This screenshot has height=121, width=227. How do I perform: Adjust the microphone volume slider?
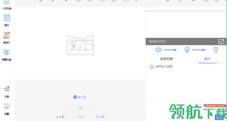tap(199, 50)
